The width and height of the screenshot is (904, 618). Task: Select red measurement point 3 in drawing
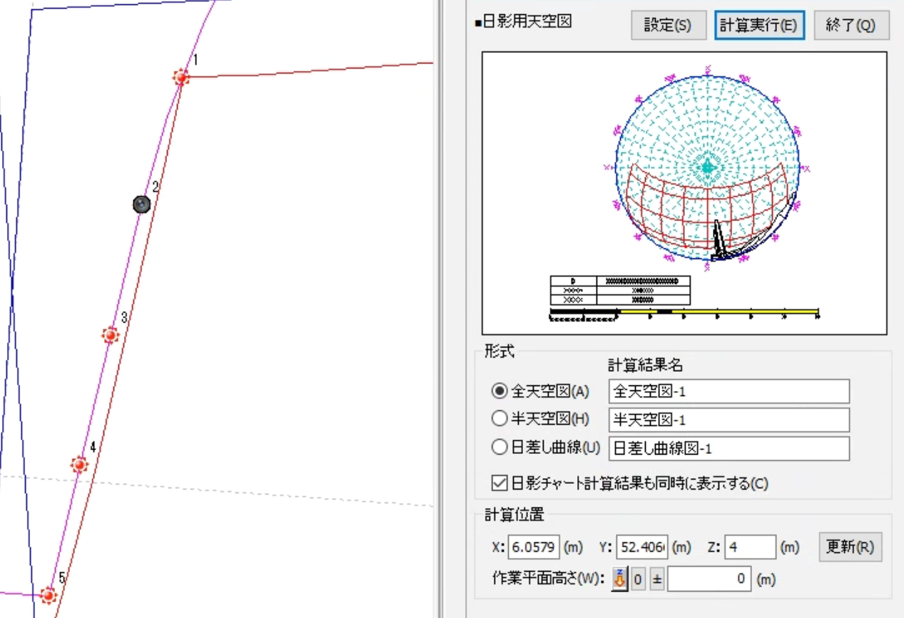[110, 335]
